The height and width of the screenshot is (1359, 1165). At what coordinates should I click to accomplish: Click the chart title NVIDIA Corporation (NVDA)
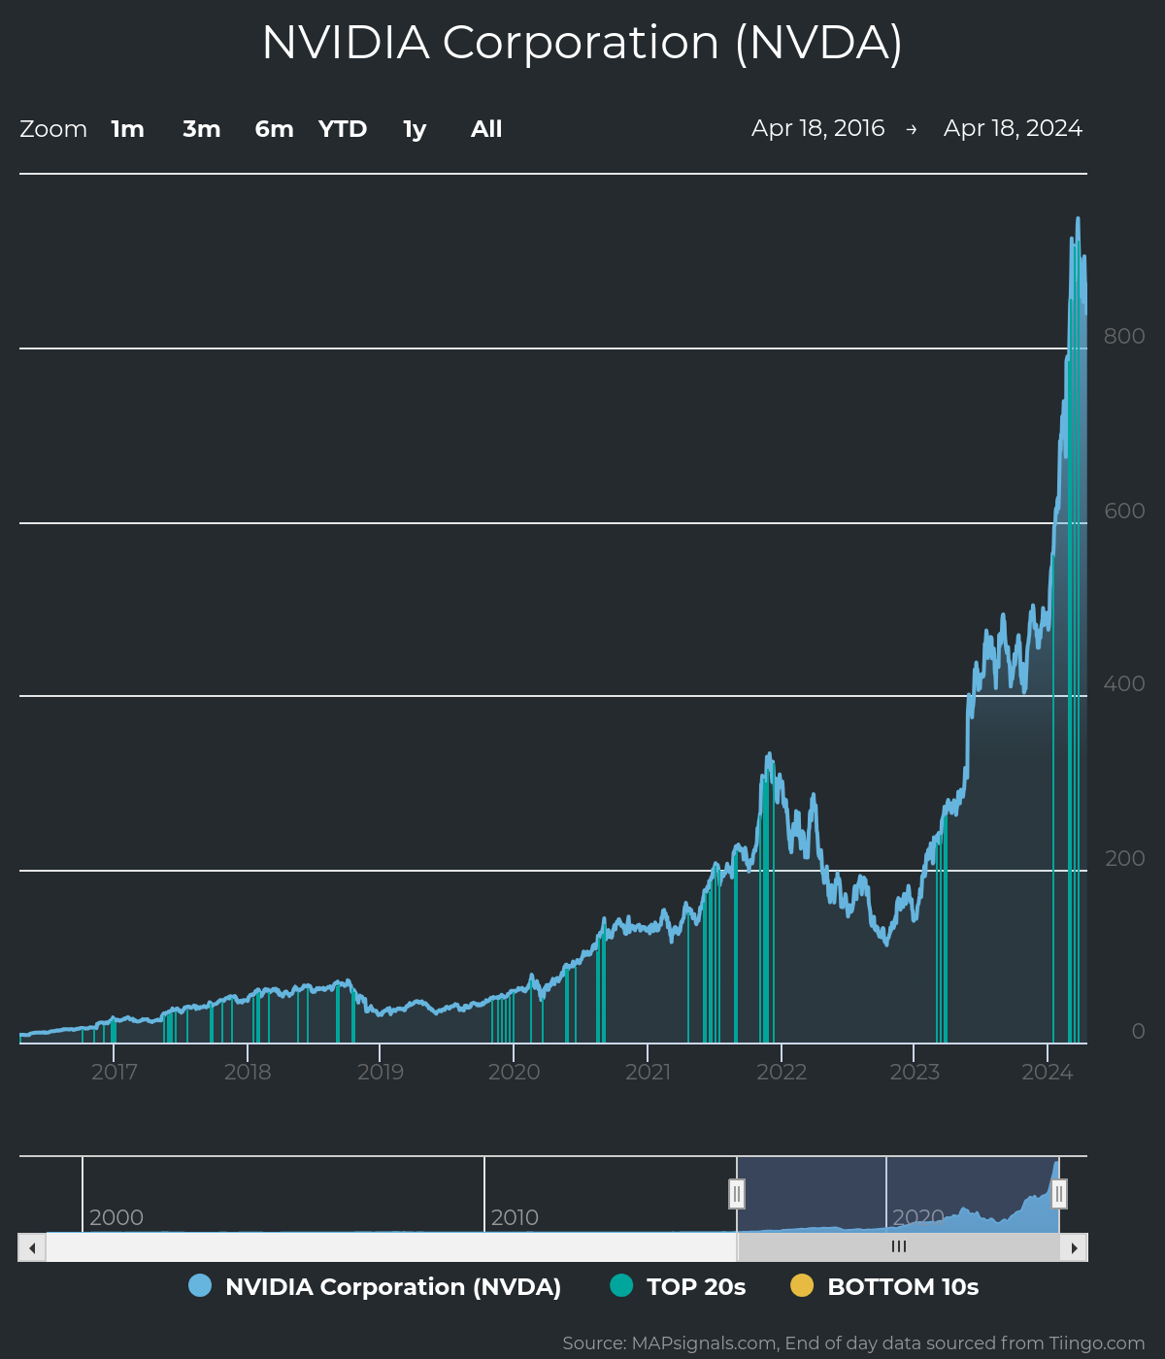[582, 43]
